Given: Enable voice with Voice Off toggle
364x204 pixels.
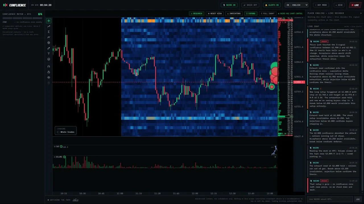Looking at the screenshot, I should 250,5.
